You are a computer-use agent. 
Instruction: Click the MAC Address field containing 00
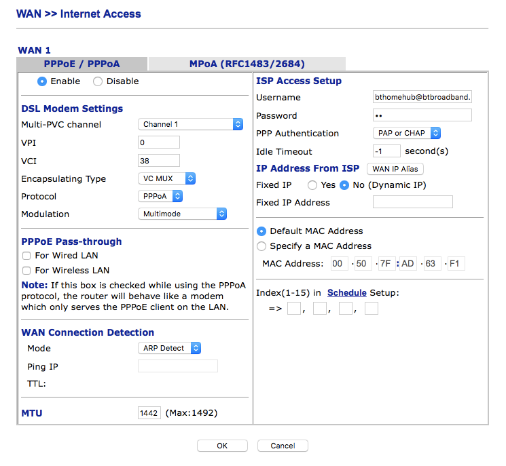[340, 264]
